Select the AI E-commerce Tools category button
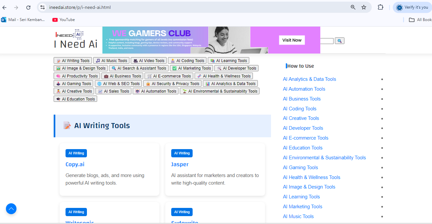432x224 pixels. [169, 76]
